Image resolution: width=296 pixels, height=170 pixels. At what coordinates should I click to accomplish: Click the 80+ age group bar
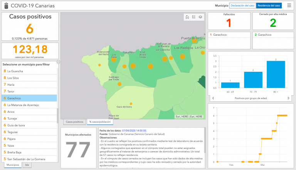276,74
